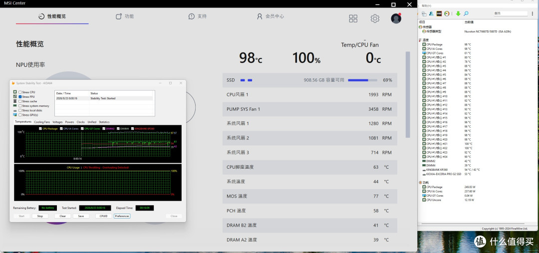The height and width of the screenshot is (253, 539).
Task: Click the CPU GT Cores monitor icon in temperature list
Action: 424,53
